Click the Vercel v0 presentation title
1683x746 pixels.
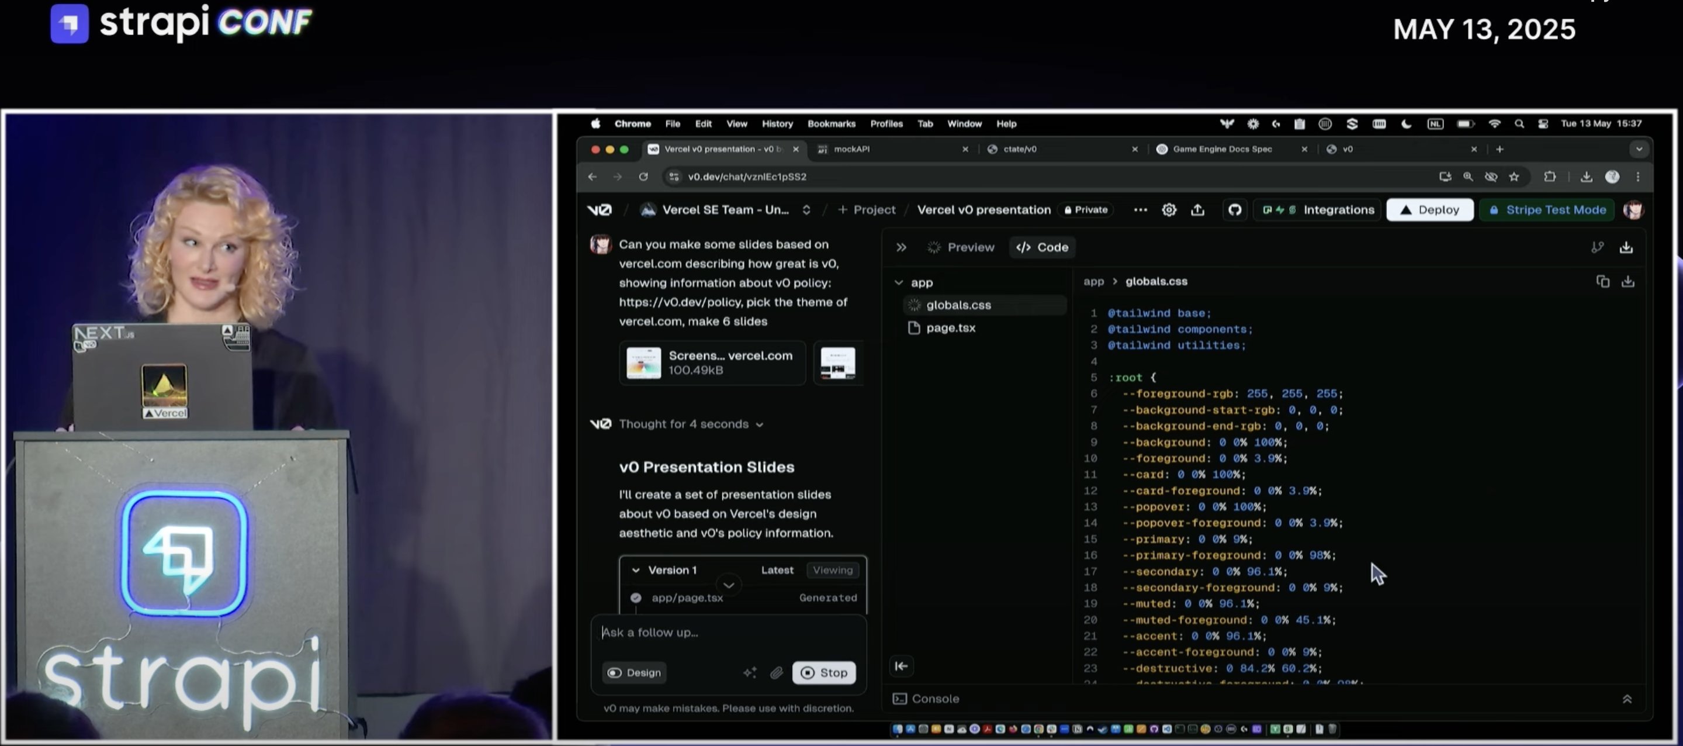point(984,210)
